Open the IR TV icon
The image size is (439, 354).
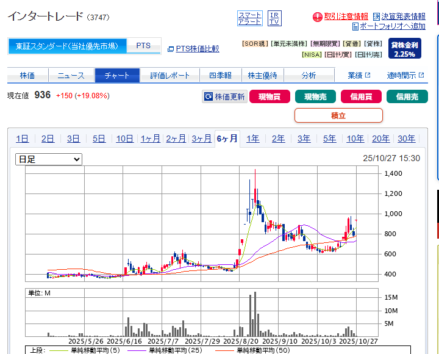274,18
